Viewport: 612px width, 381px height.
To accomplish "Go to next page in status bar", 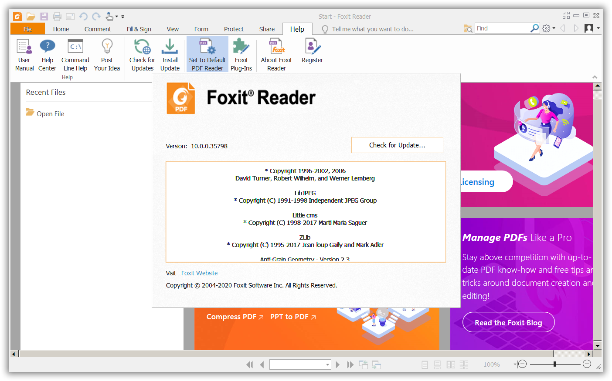I will pos(337,364).
